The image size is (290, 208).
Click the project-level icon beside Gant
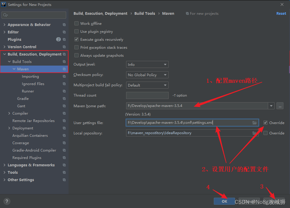tap(64, 106)
